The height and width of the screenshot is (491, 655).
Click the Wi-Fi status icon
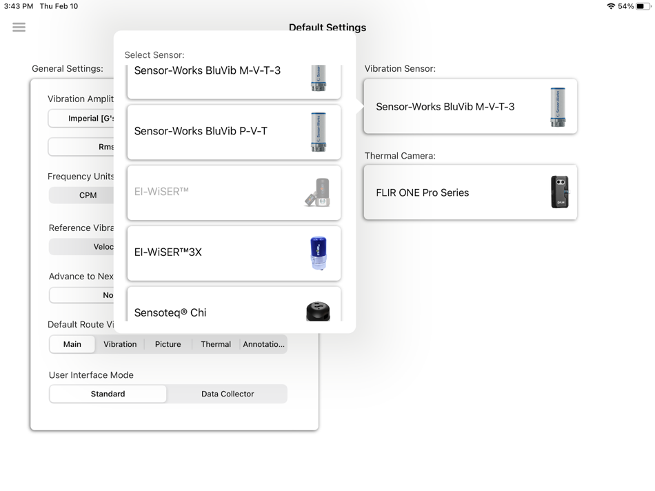(x=611, y=6)
